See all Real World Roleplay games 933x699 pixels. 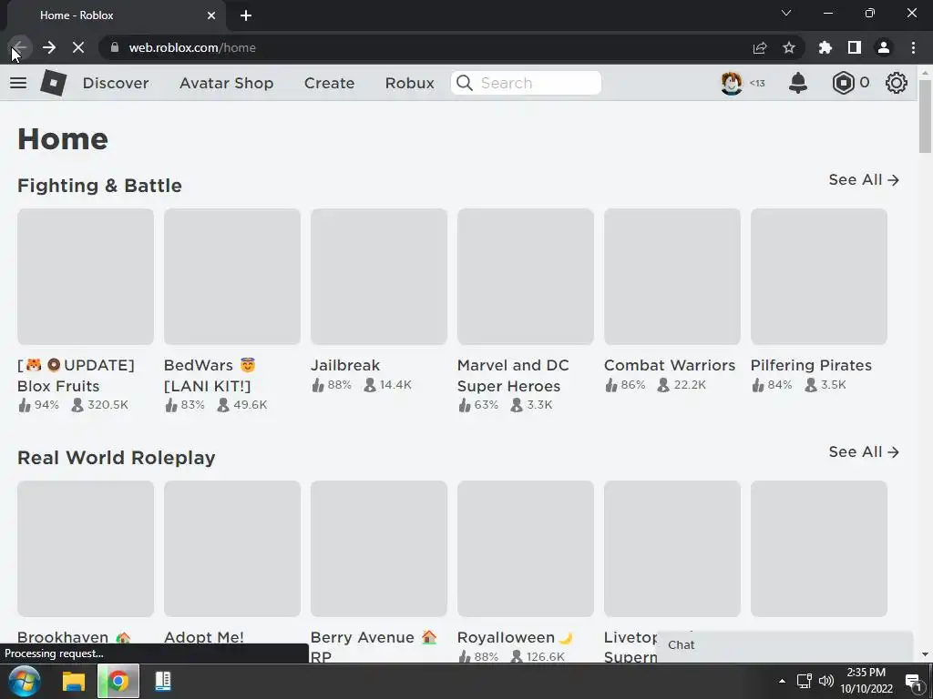(864, 451)
